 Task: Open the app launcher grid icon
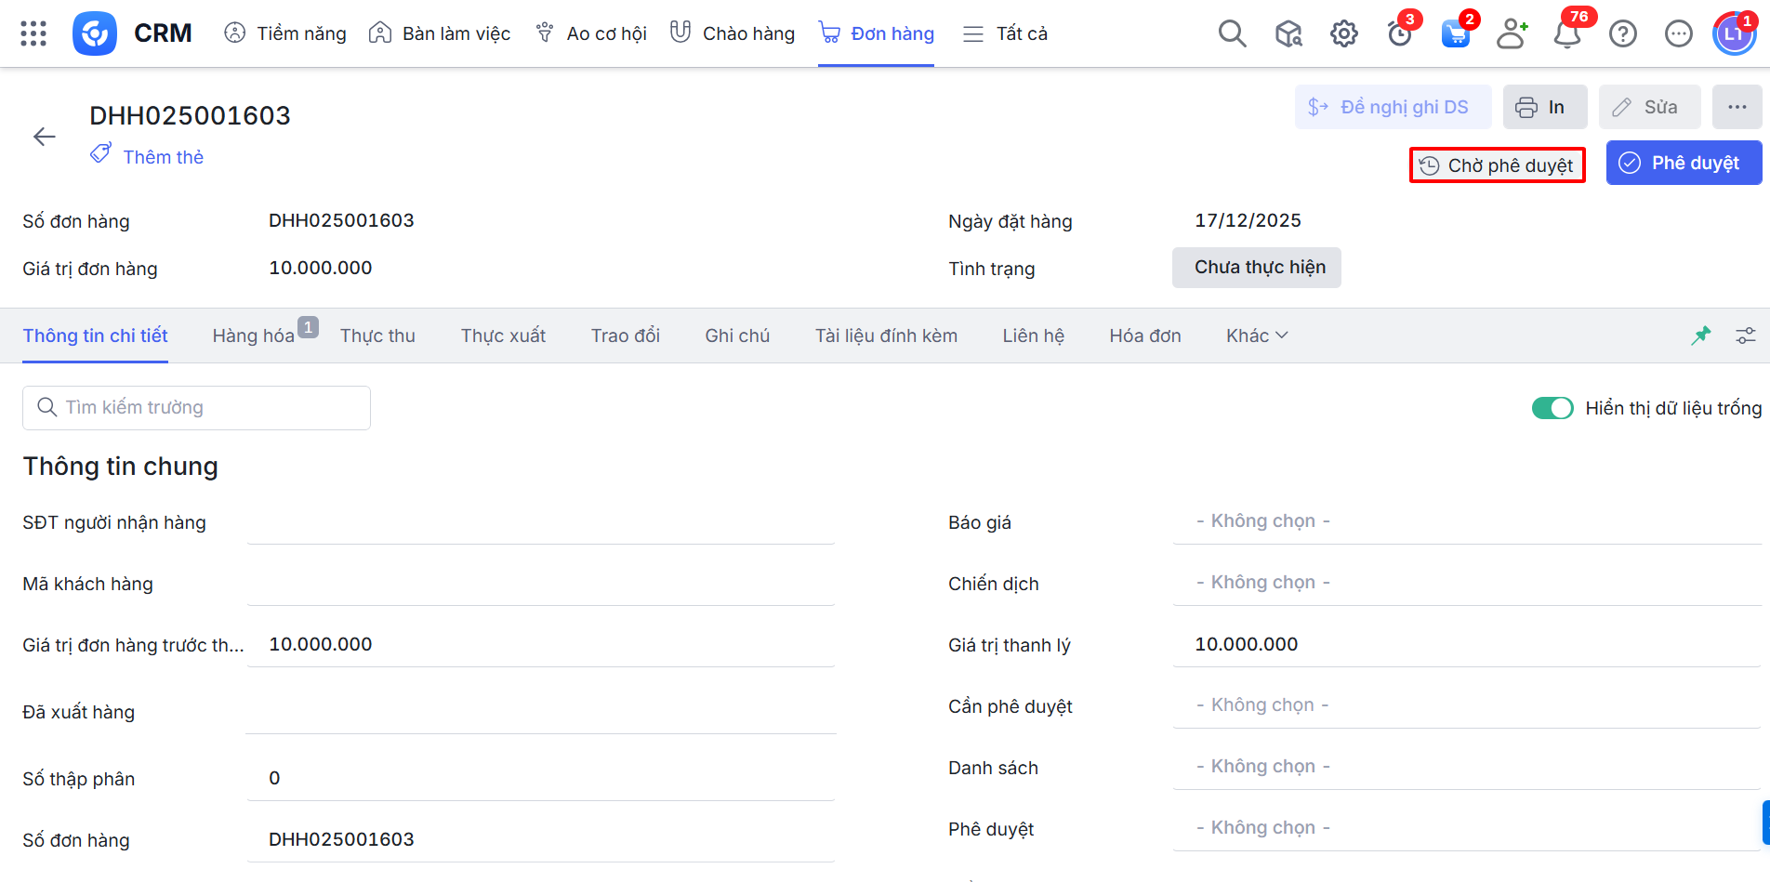pyautogui.click(x=33, y=33)
